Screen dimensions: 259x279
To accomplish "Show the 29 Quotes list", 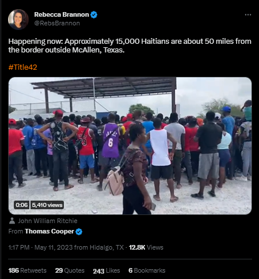I will 70,270.
